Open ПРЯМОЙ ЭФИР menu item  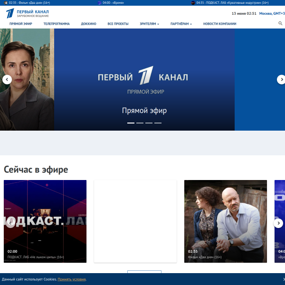(x=21, y=24)
